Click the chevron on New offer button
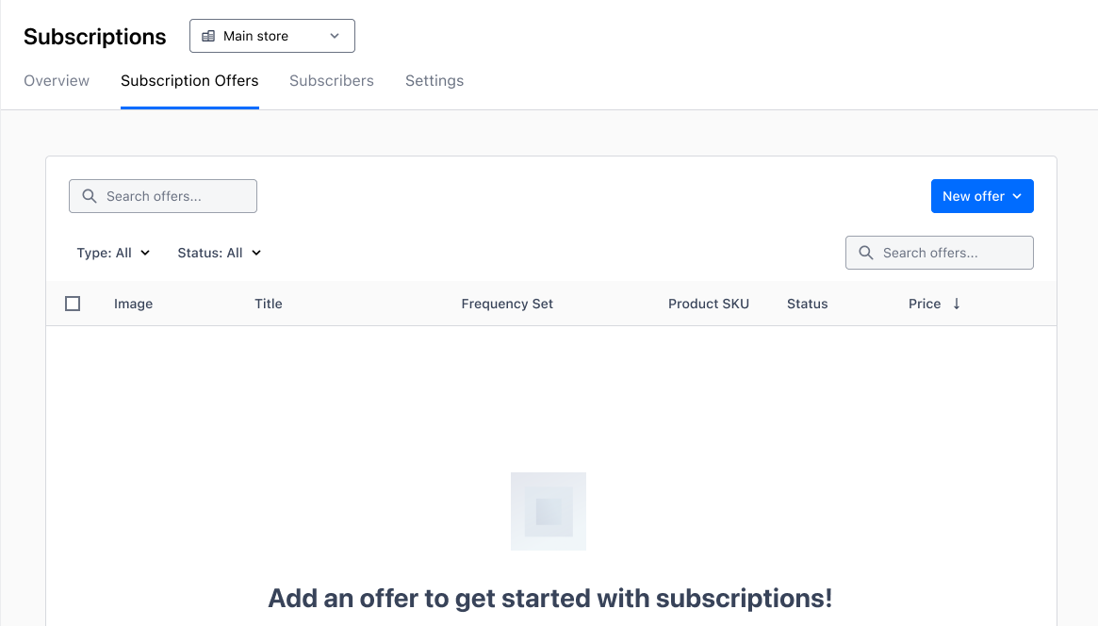 click(x=1018, y=197)
